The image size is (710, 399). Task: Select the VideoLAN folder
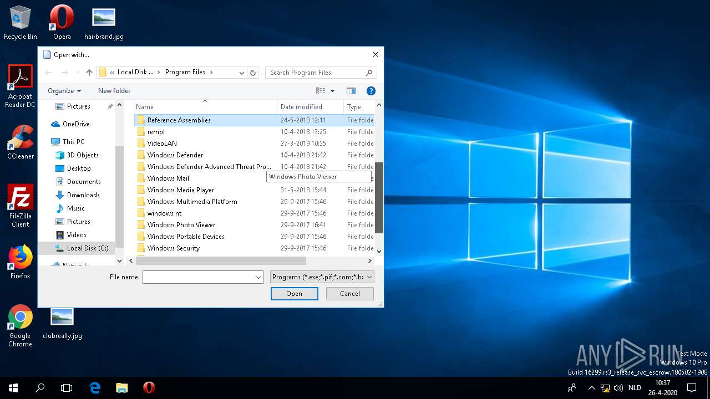[x=254, y=144]
